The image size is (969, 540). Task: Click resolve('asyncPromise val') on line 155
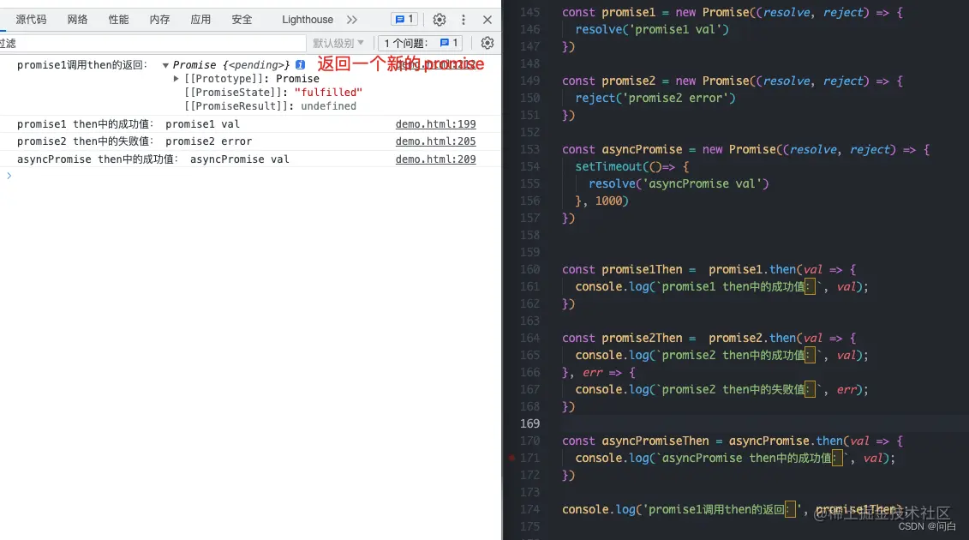pyautogui.click(x=679, y=183)
